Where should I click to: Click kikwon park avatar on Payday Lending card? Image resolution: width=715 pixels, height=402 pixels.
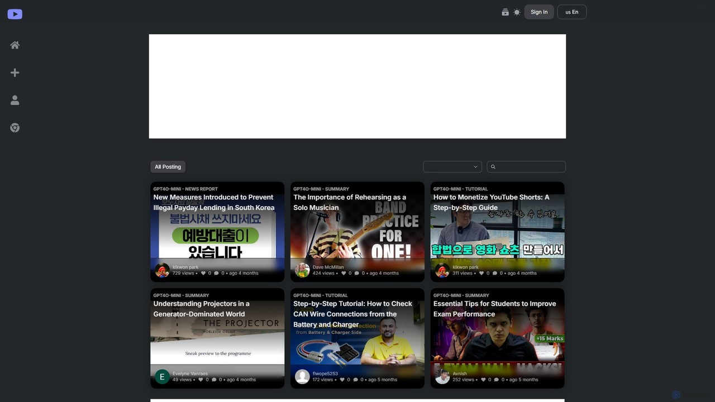pyautogui.click(x=162, y=270)
